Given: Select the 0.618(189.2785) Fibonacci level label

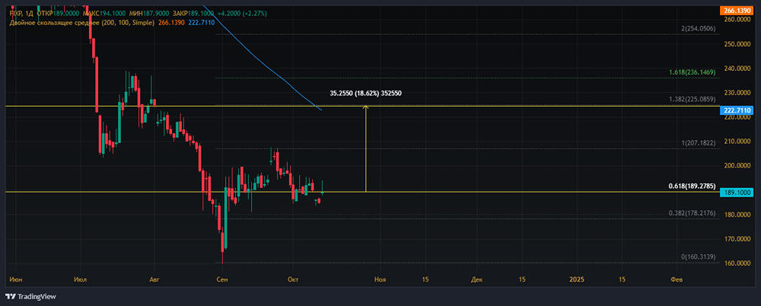Looking at the screenshot, I should click(692, 186).
